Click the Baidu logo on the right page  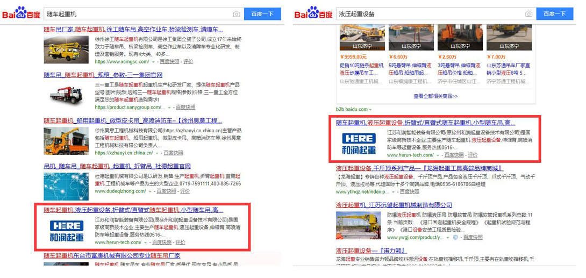click(313, 13)
